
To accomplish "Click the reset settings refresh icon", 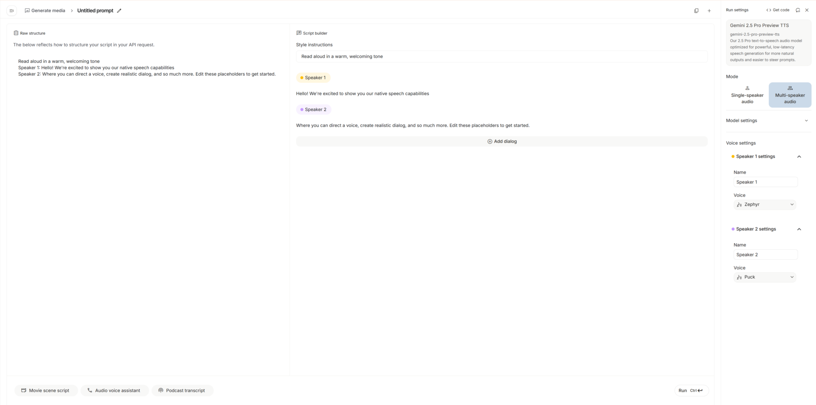I will click(798, 10).
